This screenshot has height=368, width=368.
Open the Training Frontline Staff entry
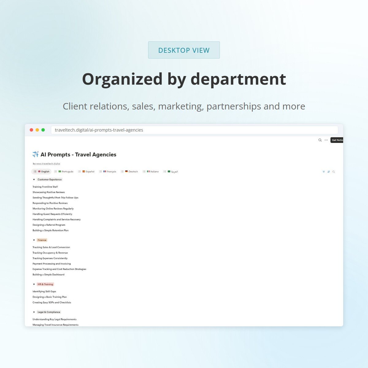coord(45,187)
